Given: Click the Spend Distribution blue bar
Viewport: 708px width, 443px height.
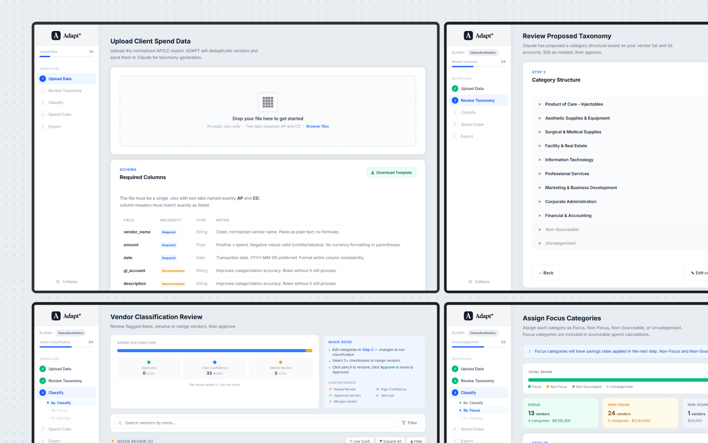Looking at the screenshot, I should coord(212,350).
